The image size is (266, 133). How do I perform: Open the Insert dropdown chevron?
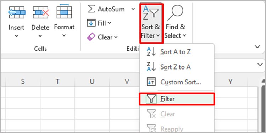16,36
